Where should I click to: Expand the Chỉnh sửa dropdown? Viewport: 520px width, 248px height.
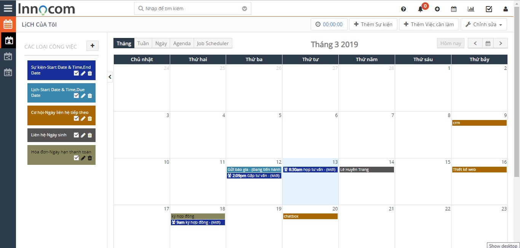pyautogui.click(x=483, y=24)
